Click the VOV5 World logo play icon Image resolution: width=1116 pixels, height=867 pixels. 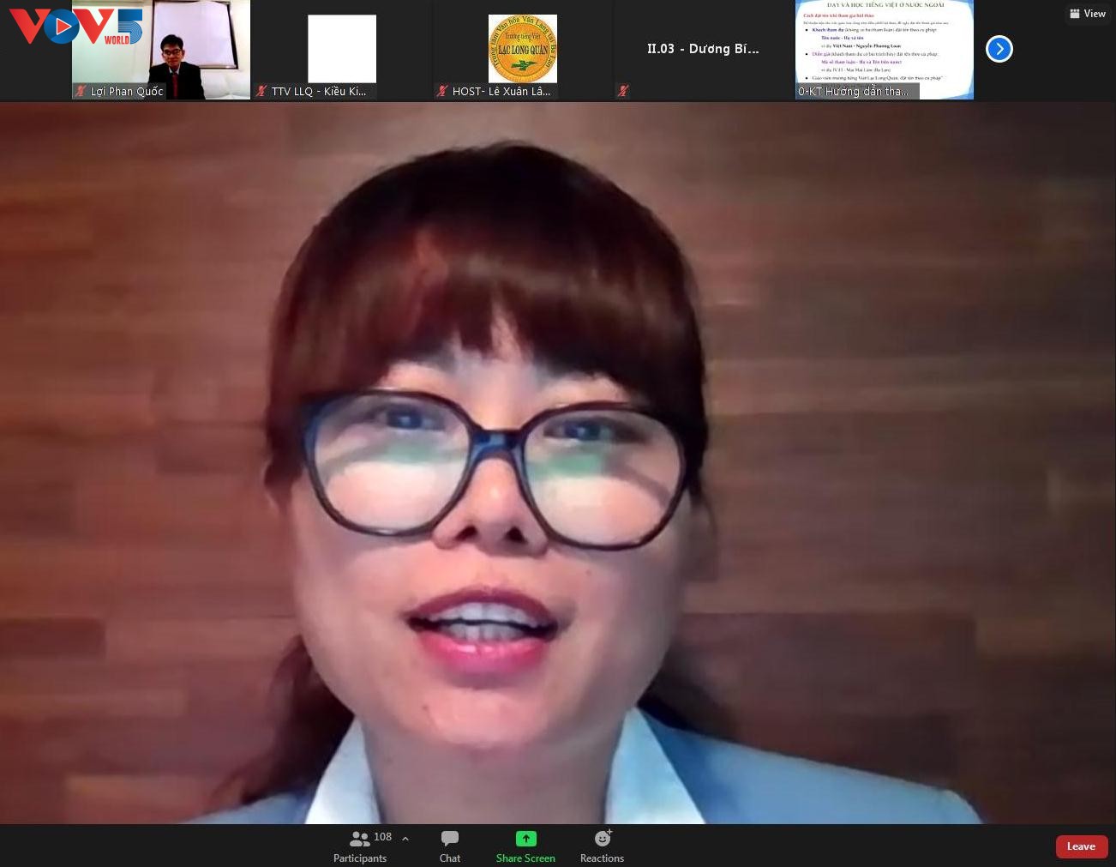pos(61,27)
